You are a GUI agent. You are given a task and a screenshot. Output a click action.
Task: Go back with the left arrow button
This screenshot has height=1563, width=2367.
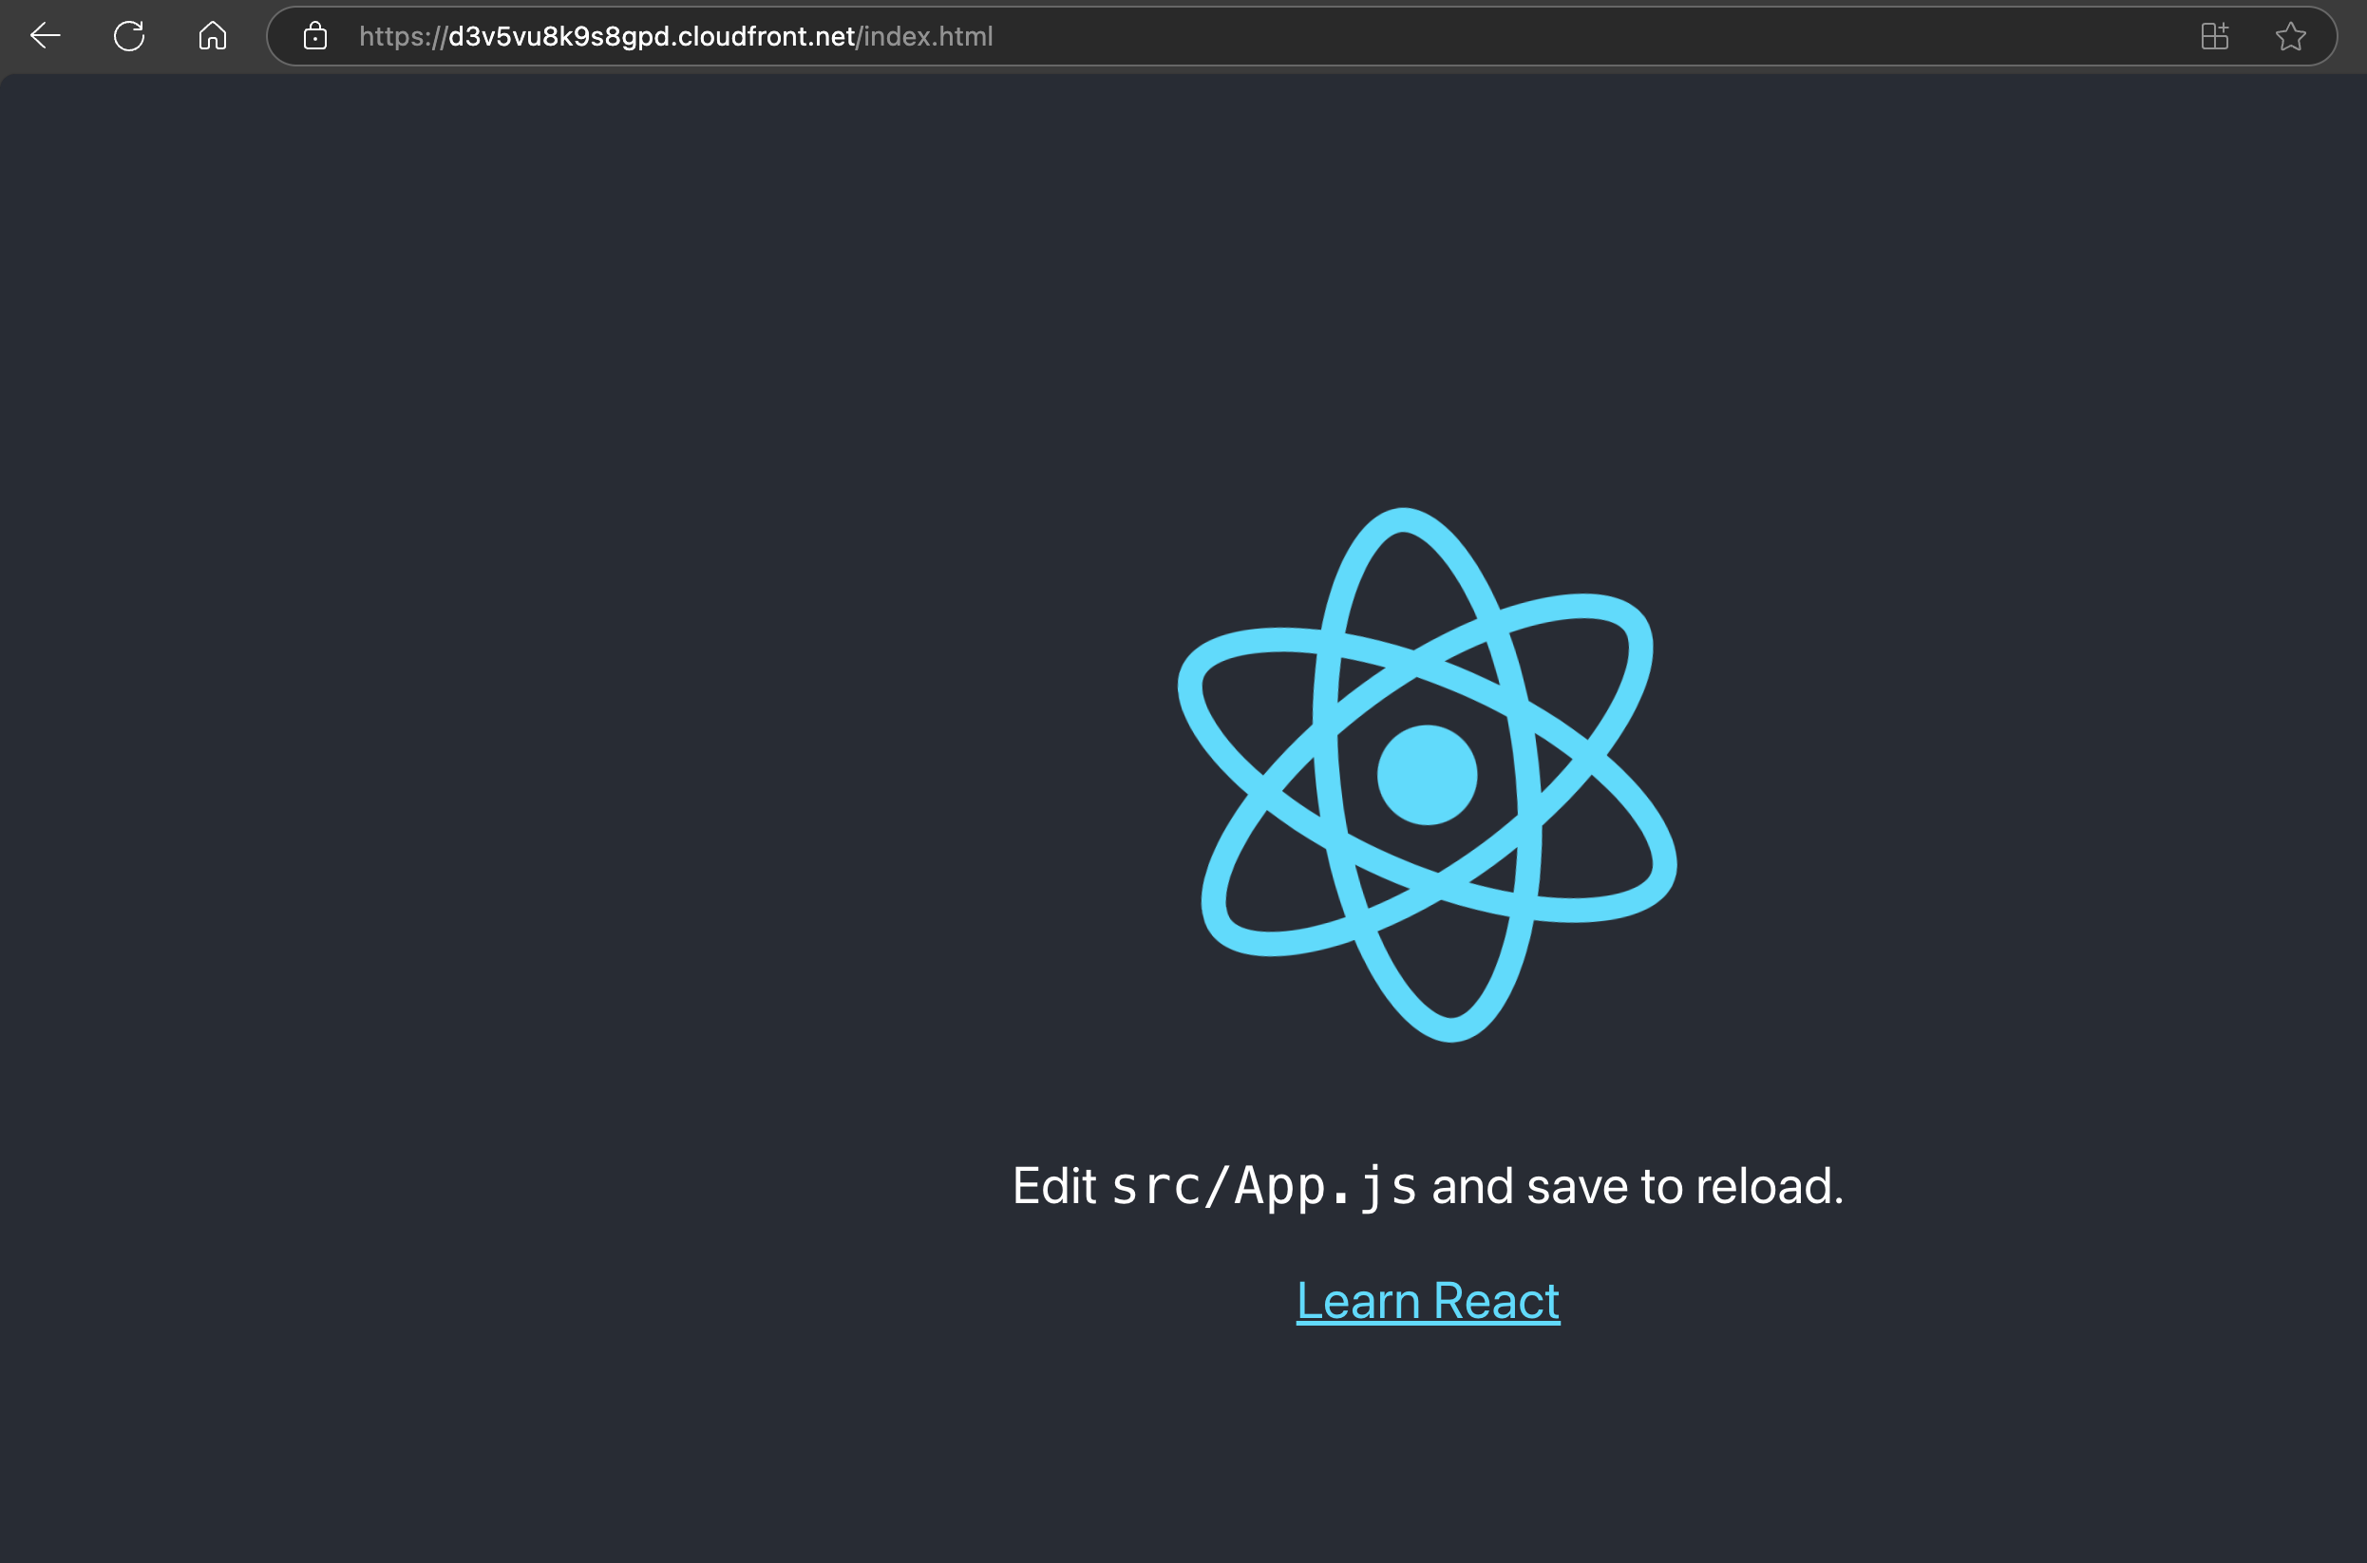[x=46, y=36]
